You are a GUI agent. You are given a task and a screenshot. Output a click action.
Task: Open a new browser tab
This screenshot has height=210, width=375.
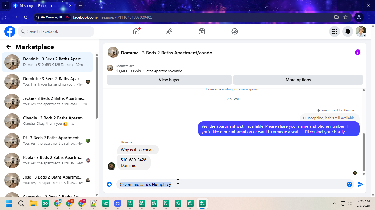pos(80,5)
